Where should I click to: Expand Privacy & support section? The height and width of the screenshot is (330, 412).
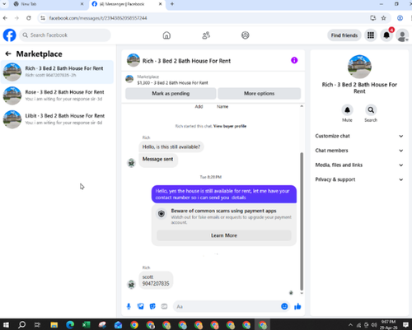359,179
